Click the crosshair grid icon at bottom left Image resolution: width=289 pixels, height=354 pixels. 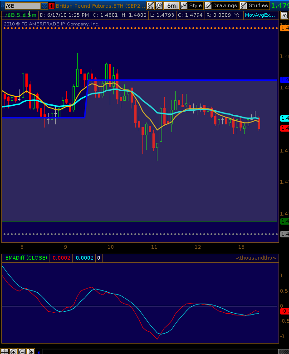[5, 351]
